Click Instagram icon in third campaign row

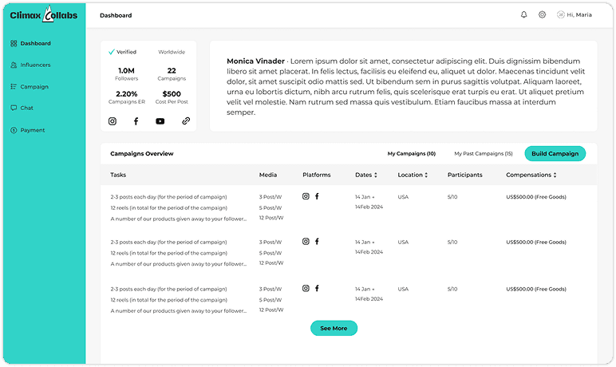coord(306,288)
